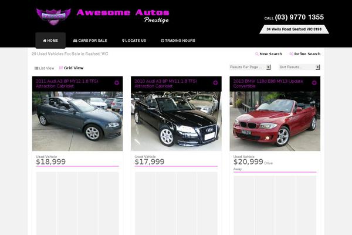Open the 2013 BMW 118d E88 listing title
Viewport: 352px width, 235px height.
268,83
